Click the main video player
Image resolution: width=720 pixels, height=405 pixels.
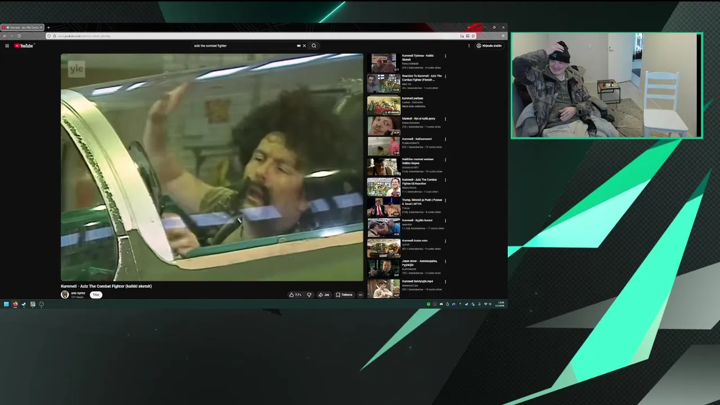[212, 167]
